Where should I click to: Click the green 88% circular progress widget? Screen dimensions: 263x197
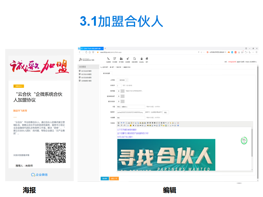click(244, 141)
